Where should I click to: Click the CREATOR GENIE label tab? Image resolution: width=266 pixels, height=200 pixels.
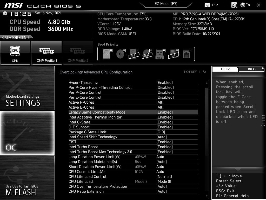pyautogui.click(x=16, y=37)
